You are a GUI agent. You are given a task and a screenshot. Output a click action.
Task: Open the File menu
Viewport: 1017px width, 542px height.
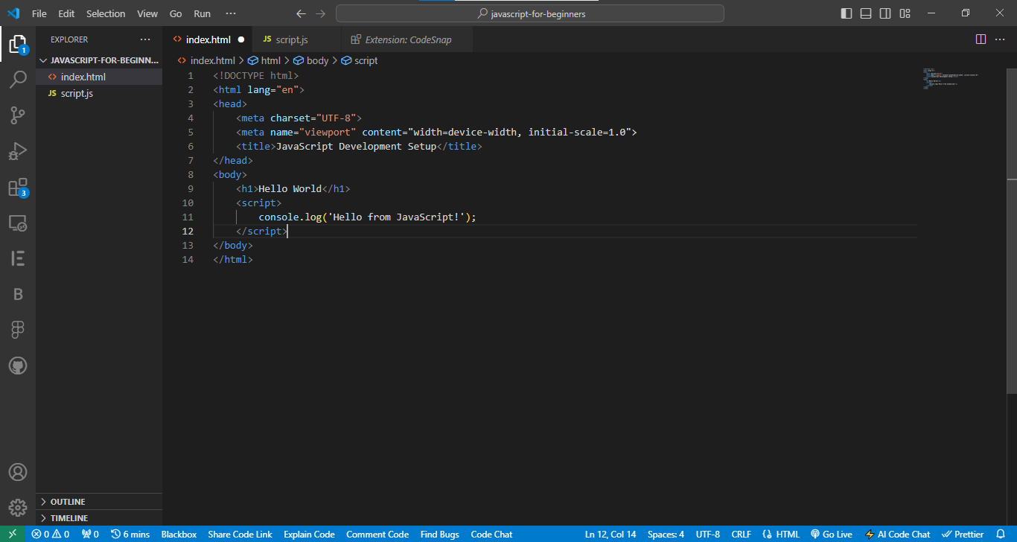coord(39,13)
